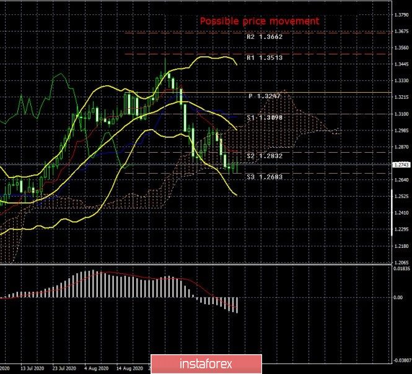Screen dimensions: 412x374
Task: Click the 1.3215 price axis value
Action: click(x=401, y=97)
